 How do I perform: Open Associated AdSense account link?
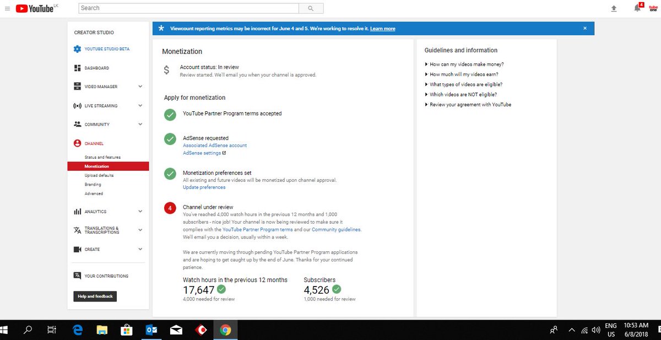click(215, 145)
